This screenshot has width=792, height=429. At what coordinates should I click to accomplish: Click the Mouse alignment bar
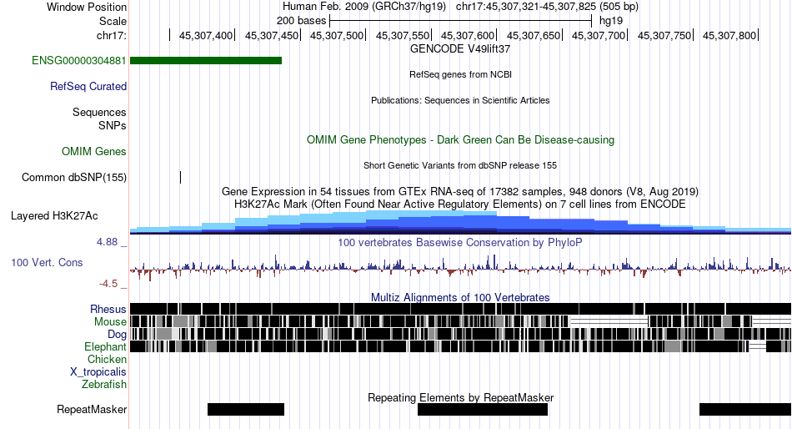click(460, 321)
